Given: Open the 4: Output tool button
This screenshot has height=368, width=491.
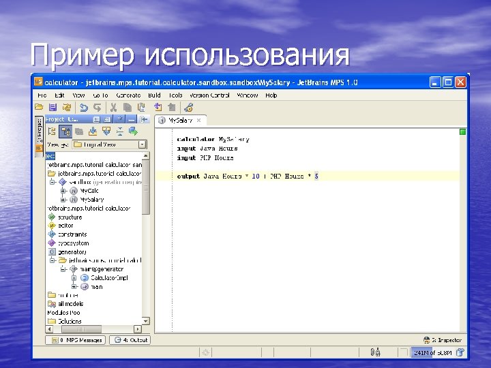Looking at the screenshot, I should pyautogui.click(x=130, y=340).
